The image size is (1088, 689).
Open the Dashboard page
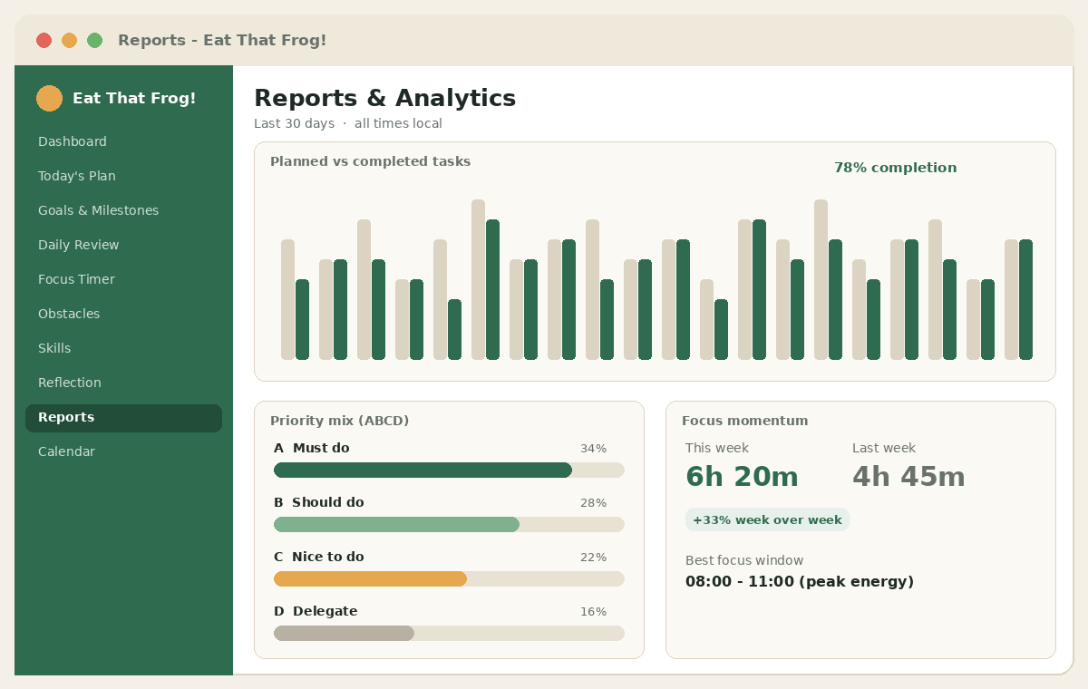[x=73, y=141]
